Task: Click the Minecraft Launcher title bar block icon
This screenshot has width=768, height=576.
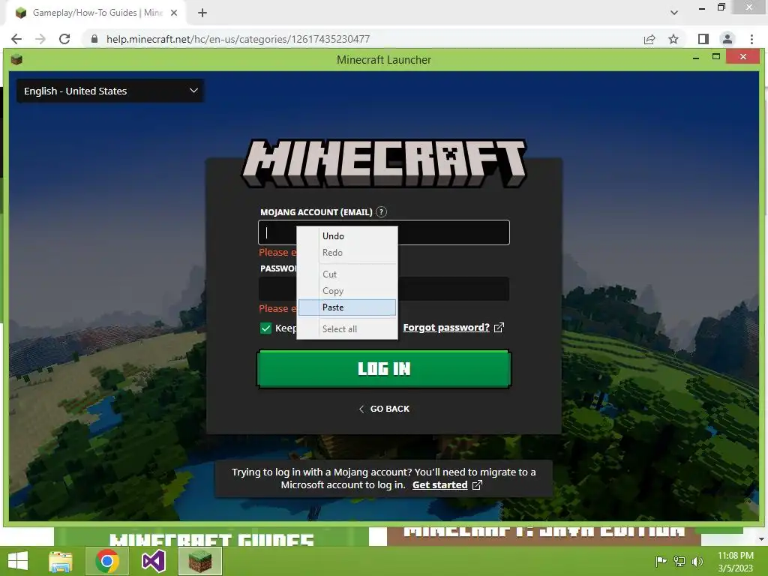Action: point(16,60)
